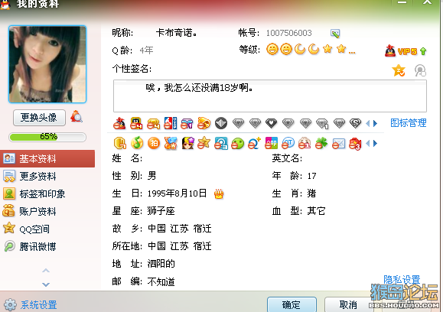Expand the level icons ellipsis

352,52
